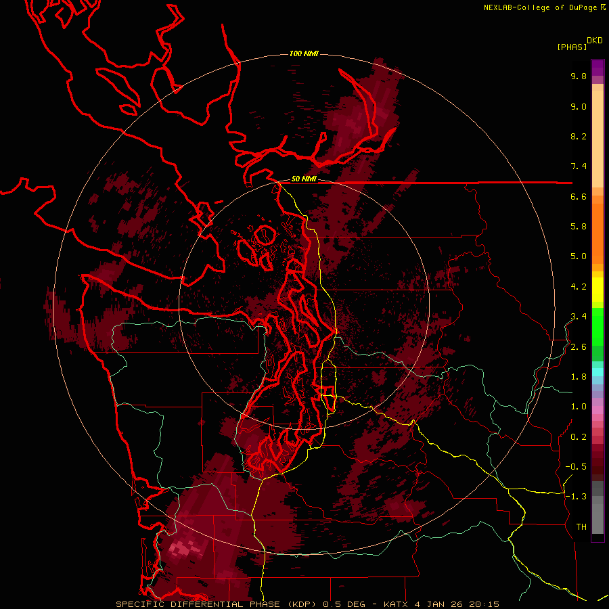The height and width of the screenshot is (609, 609).
Task: Click the 5.8 value on the color scale
Action: coord(579,227)
